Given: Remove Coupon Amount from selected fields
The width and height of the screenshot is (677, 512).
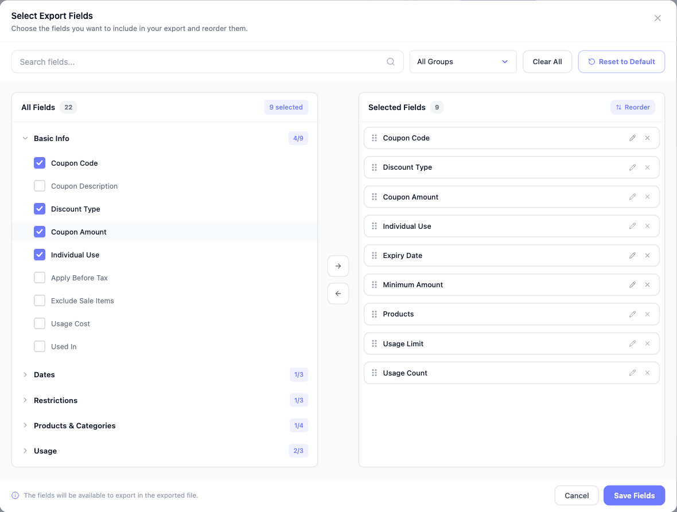Looking at the screenshot, I should coord(647,197).
